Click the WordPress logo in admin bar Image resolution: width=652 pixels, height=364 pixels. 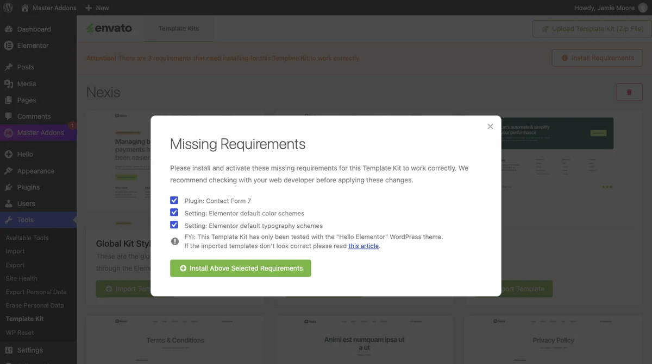(8, 8)
